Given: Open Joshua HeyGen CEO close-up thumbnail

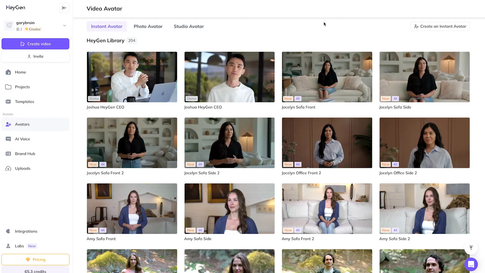Looking at the screenshot, I should 229,77.
